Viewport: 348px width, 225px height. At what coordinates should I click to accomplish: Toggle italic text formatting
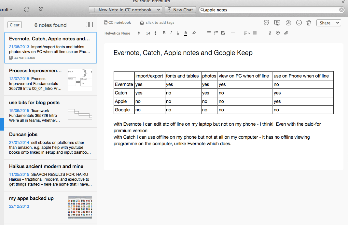click(x=171, y=33)
